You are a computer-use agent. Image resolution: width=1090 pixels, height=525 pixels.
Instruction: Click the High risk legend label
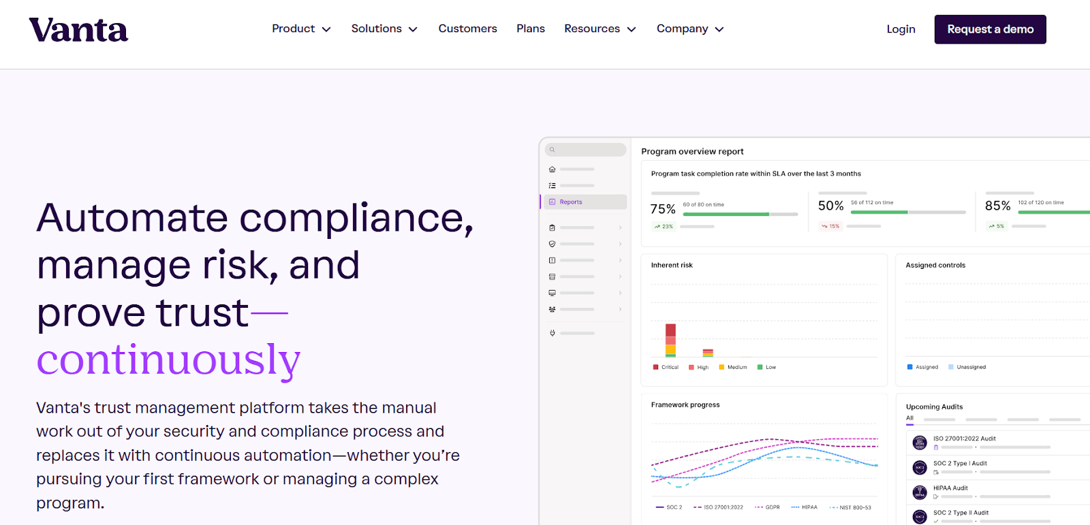point(703,368)
